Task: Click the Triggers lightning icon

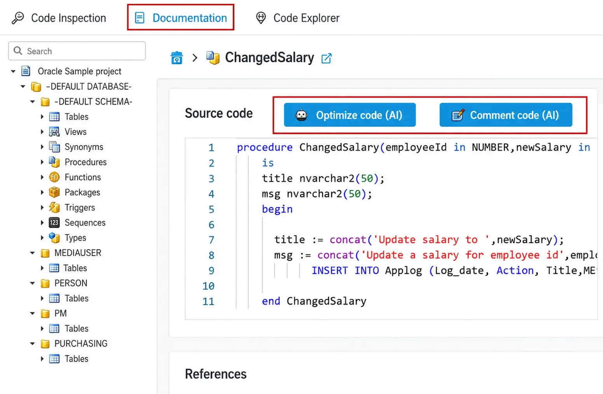Action: 54,207
